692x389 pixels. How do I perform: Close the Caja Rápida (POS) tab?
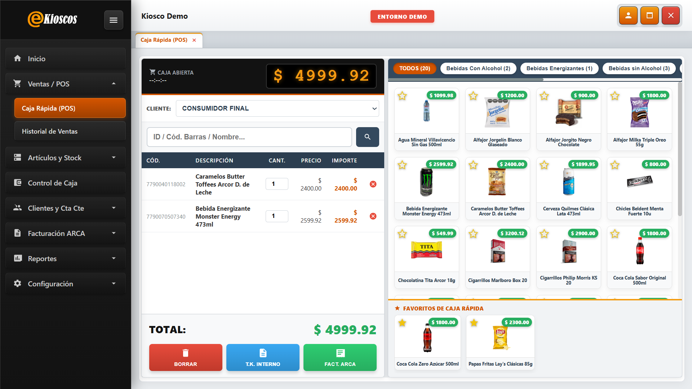point(194,40)
